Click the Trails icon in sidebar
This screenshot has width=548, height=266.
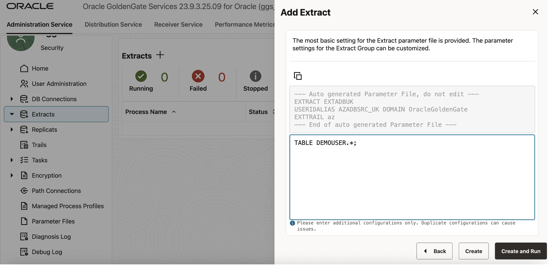point(24,145)
